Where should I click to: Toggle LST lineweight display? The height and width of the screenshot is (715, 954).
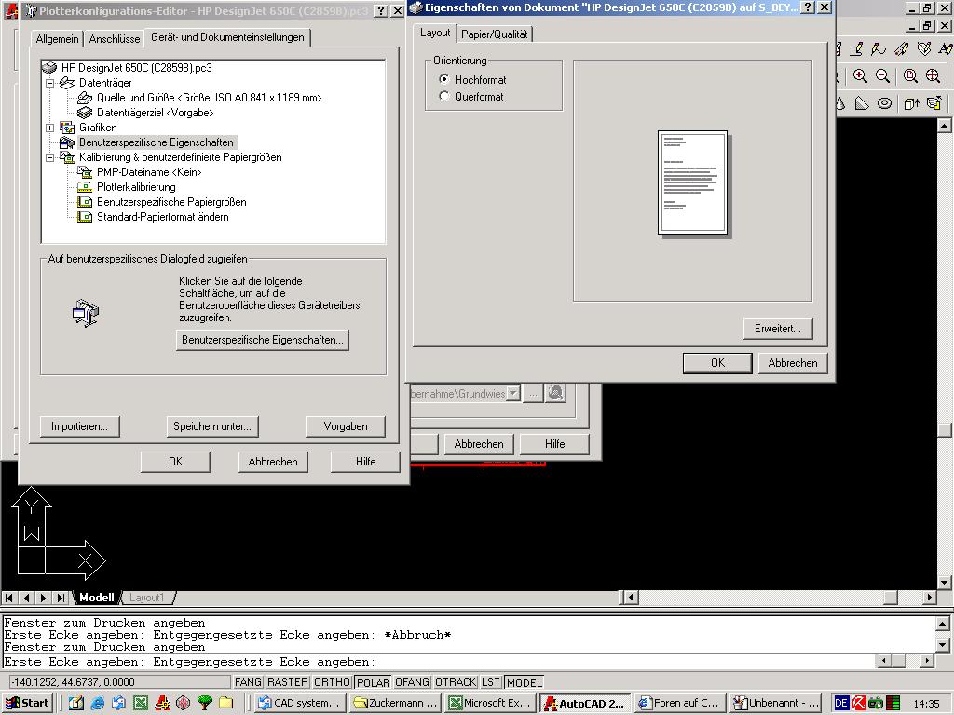coord(491,682)
